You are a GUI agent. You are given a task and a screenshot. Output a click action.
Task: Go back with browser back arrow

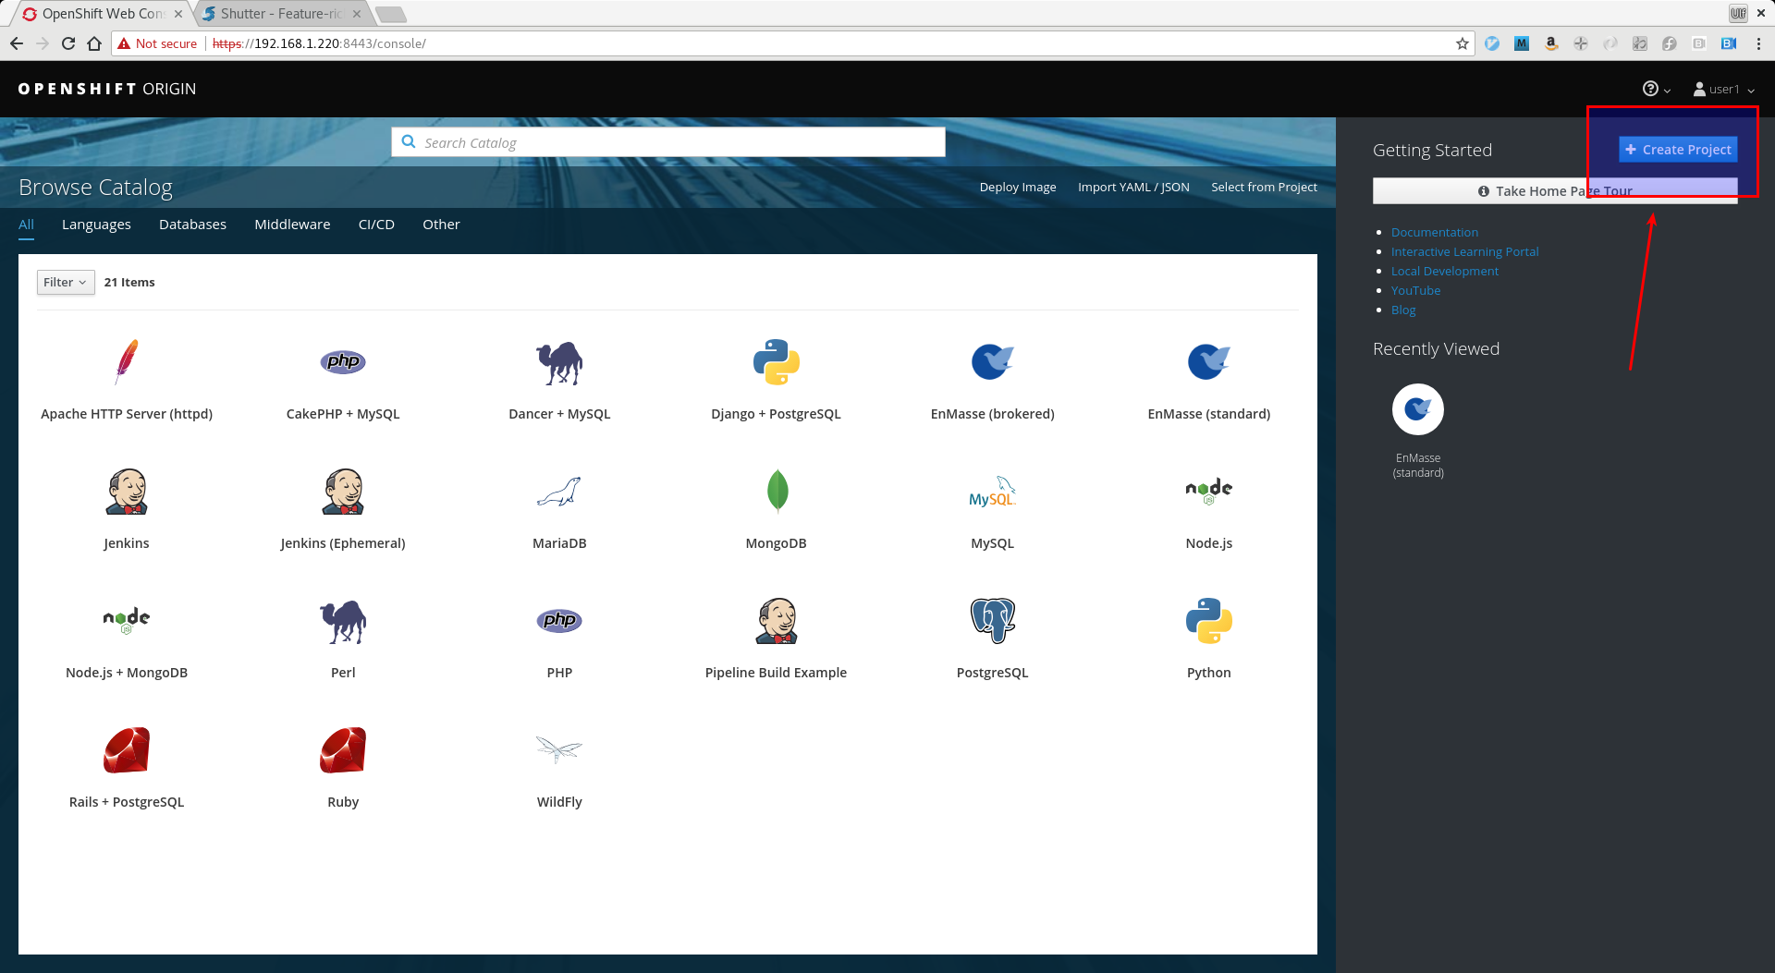[x=17, y=43]
